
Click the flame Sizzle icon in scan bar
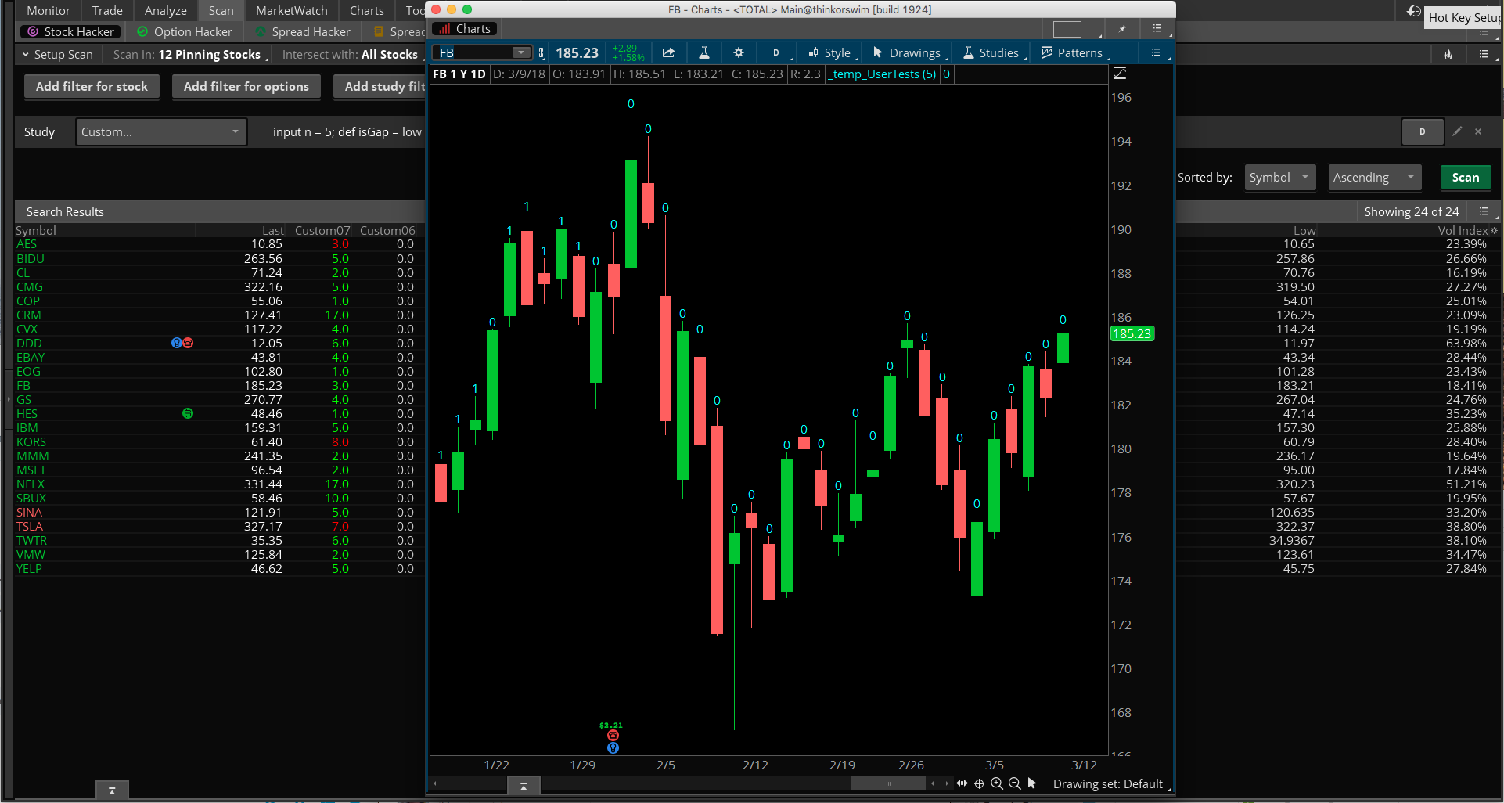[x=1448, y=54]
